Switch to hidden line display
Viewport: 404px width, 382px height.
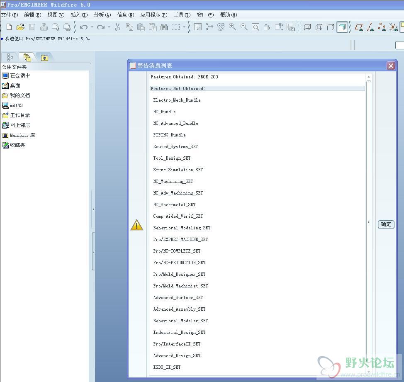319,27
